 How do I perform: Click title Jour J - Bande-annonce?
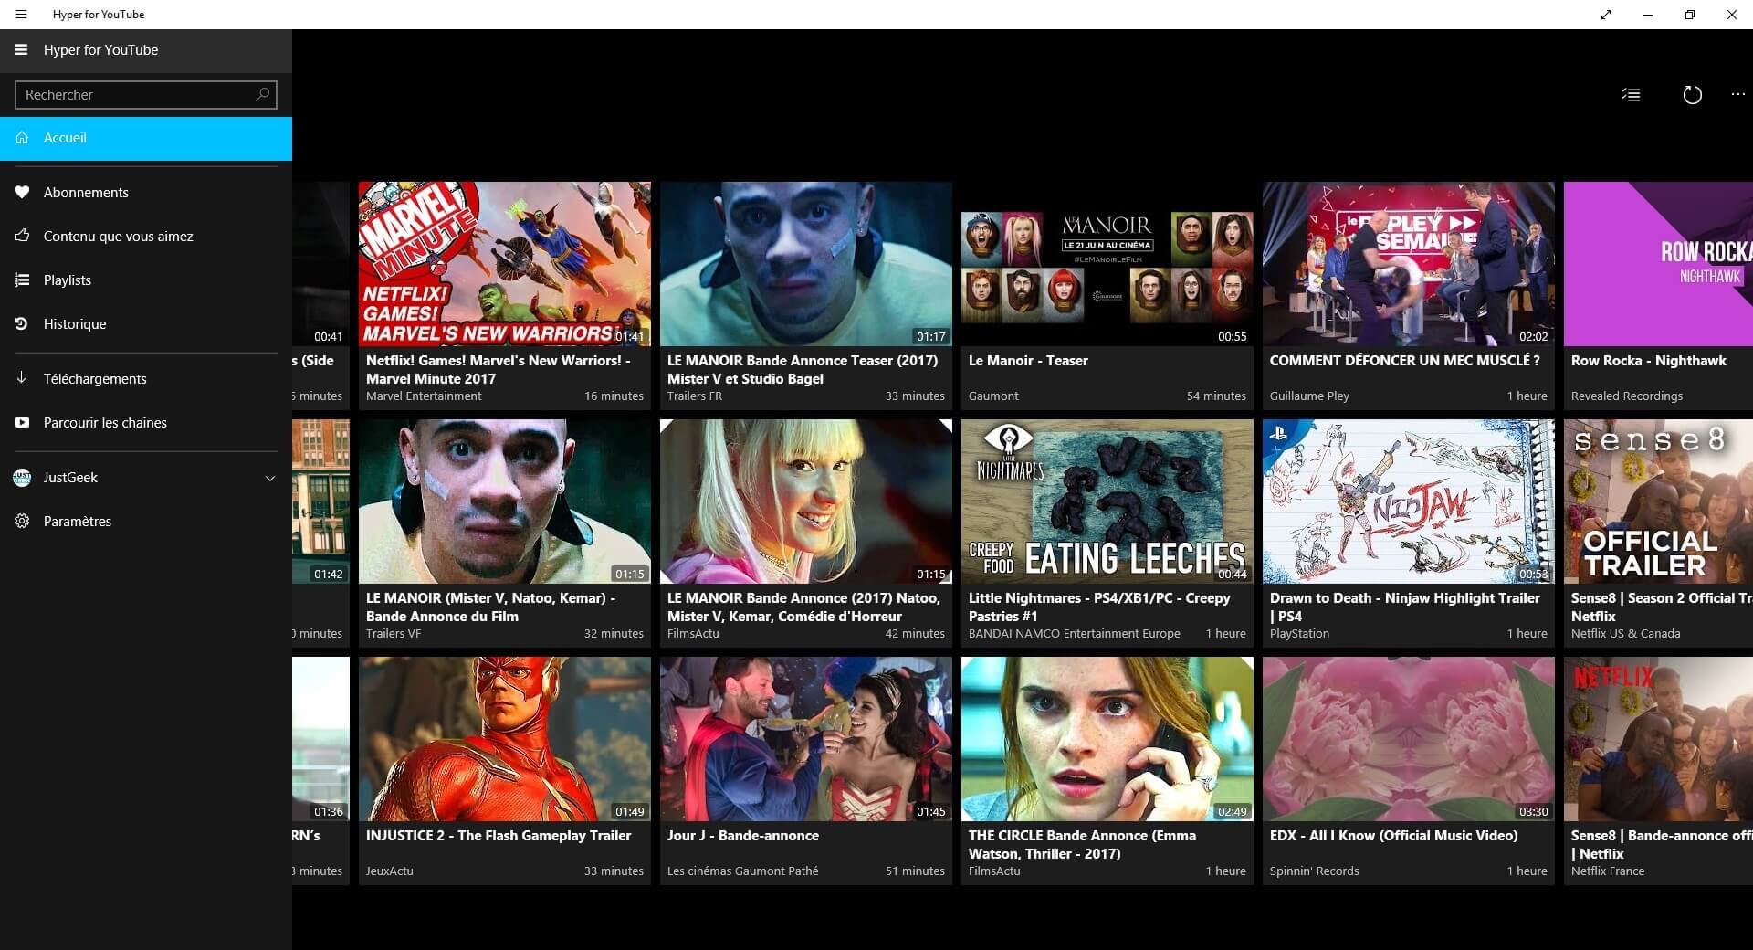(x=743, y=836)
